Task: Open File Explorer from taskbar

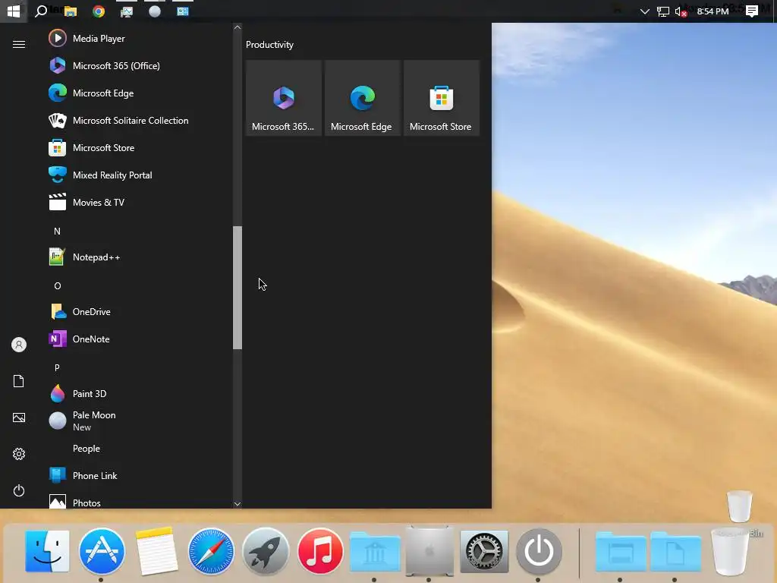Action: pyautogui.click(x=71, y=11)
